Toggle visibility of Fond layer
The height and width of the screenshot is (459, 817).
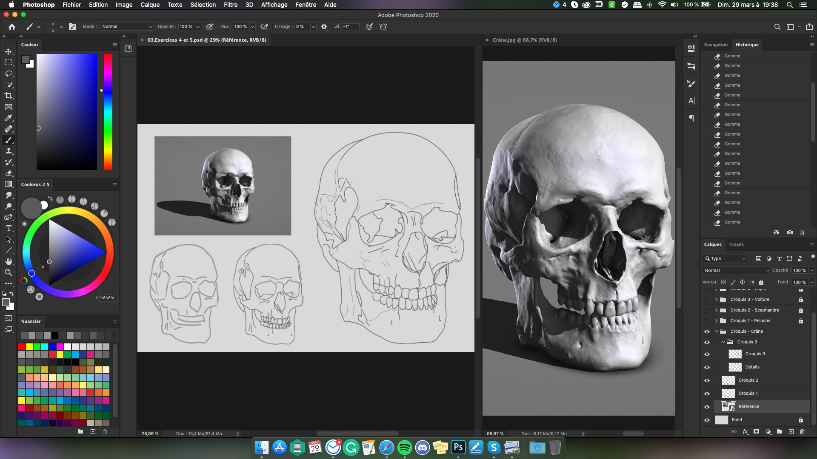707,420
